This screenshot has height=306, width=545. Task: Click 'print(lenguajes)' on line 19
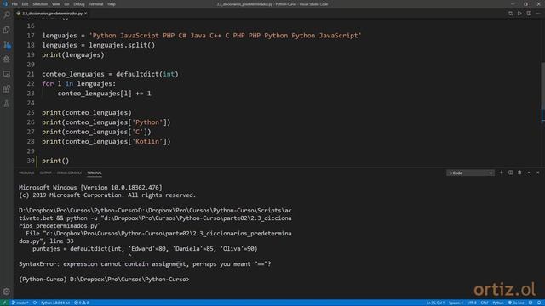[x=73, y=54]
